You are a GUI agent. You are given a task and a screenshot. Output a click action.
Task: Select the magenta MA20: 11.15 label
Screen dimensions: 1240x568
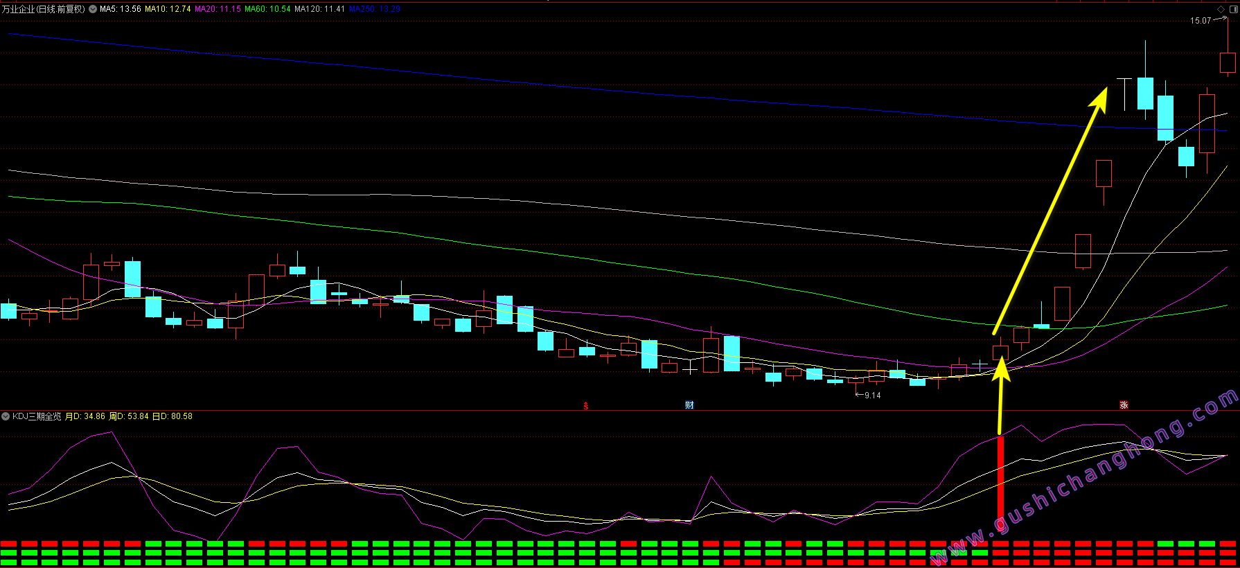pyautogui.click(x=218, y=9)
